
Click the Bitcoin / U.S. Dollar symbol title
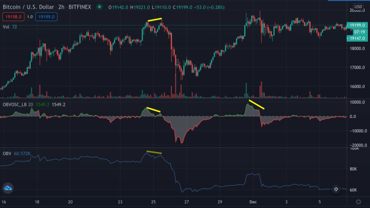coord(29,7)
